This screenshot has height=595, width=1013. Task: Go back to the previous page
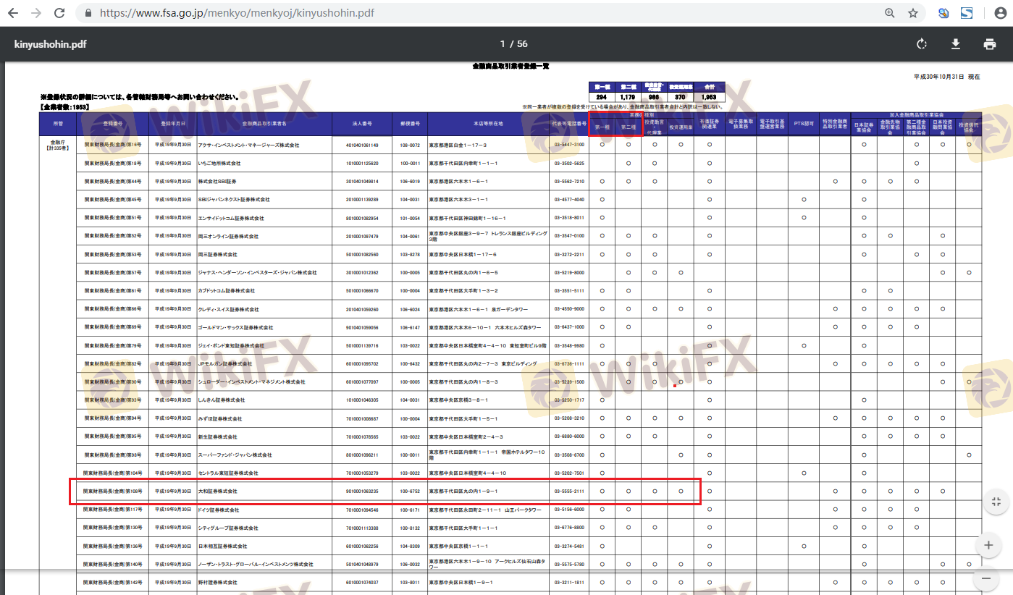click(14, 13)
